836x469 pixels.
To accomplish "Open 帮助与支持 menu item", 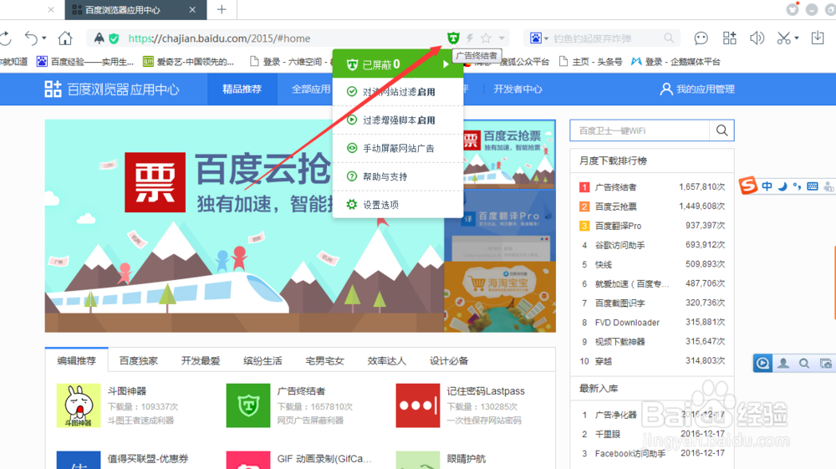I will (x=398, y=176).
